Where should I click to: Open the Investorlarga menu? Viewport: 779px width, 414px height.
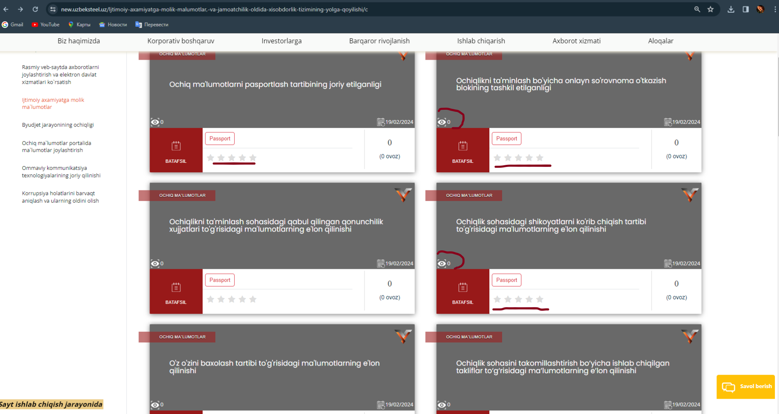click(281, 41)
